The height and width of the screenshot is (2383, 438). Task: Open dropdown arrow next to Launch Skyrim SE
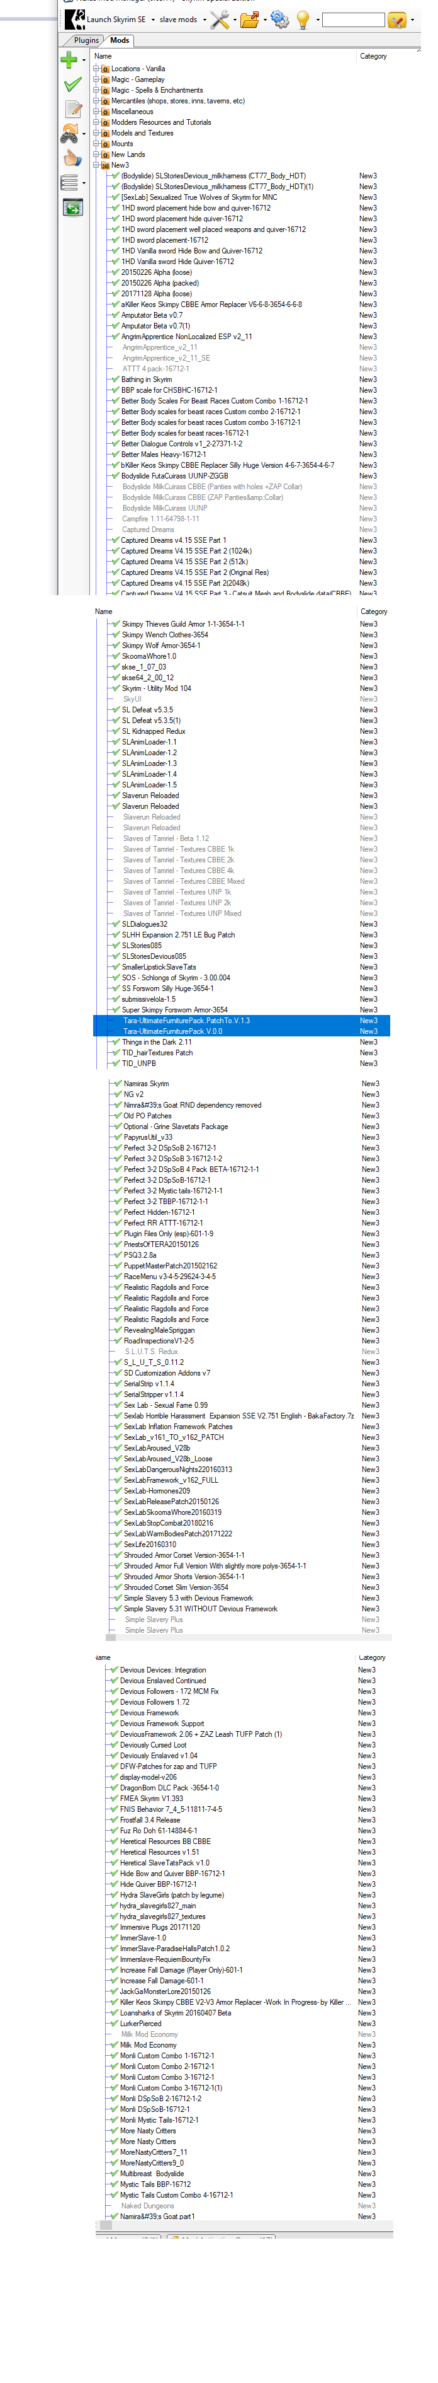pos(152,20)
